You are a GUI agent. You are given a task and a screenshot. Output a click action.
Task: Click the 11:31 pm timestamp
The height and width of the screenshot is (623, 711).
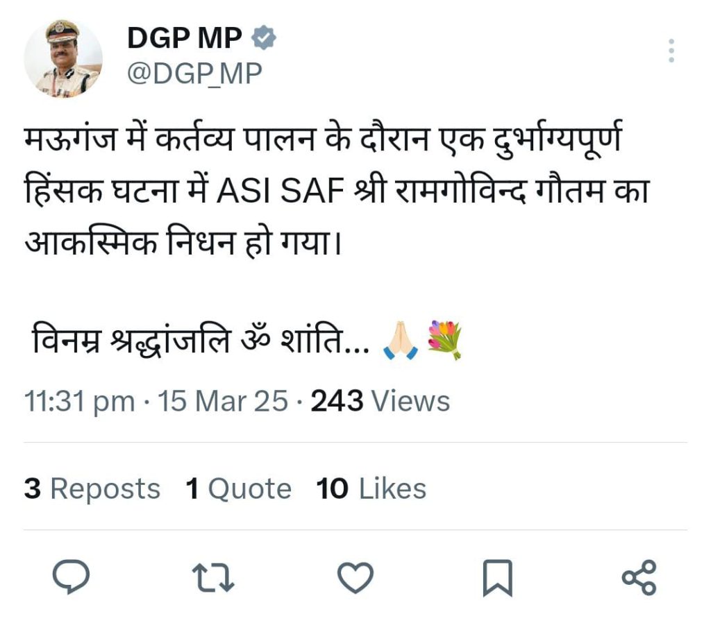click(80, 401)
